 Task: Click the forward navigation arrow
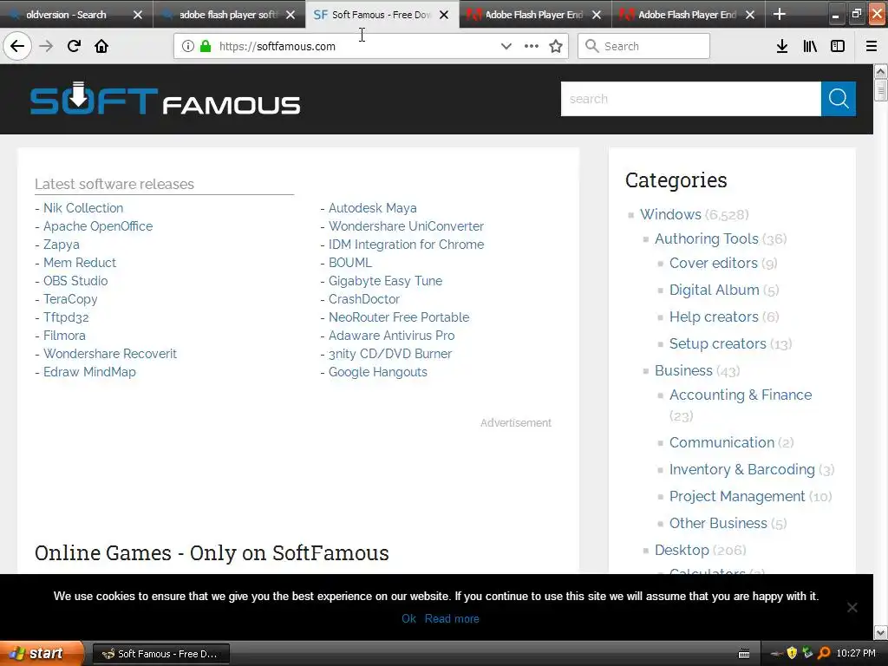click(46, 46)
